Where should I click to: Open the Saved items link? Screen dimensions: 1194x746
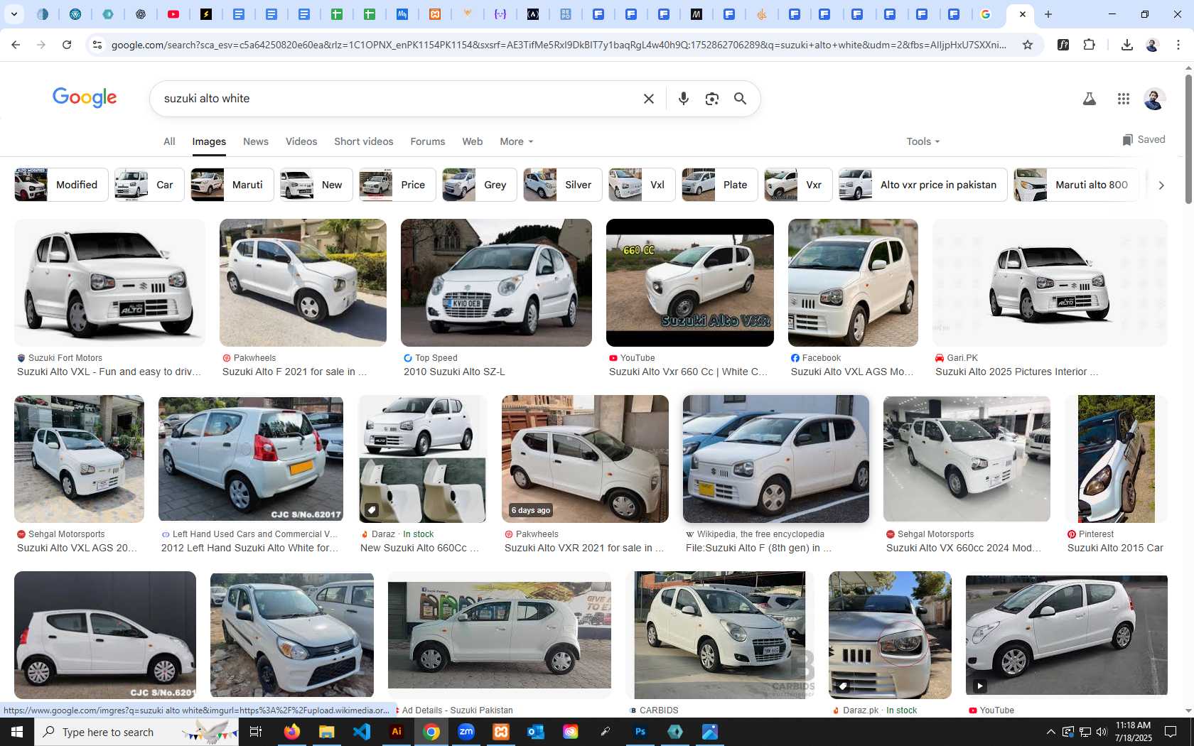coord(1144,139)
